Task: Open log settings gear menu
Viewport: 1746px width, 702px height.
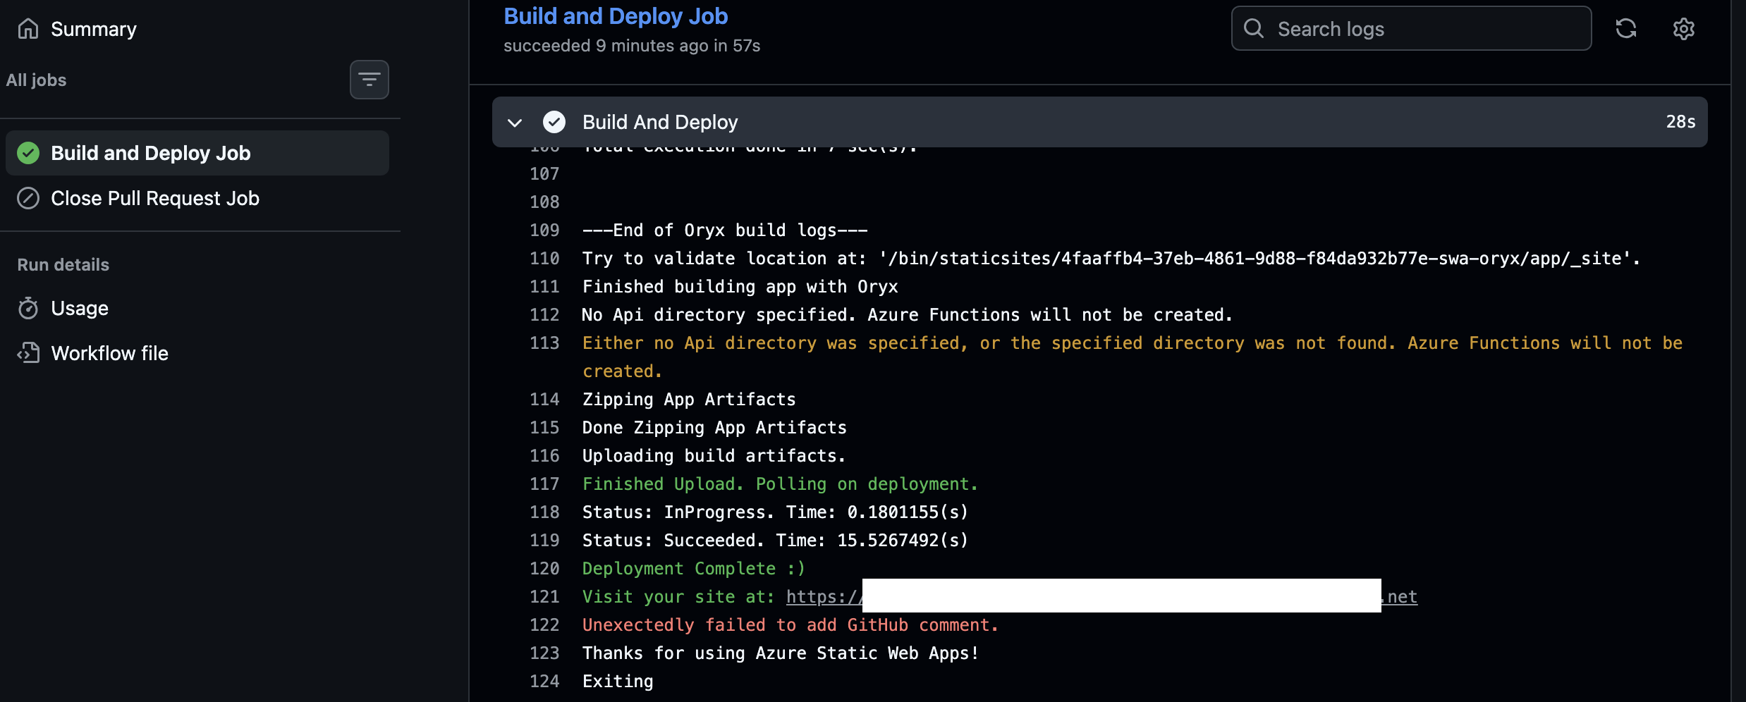Action: point(1684,29)
